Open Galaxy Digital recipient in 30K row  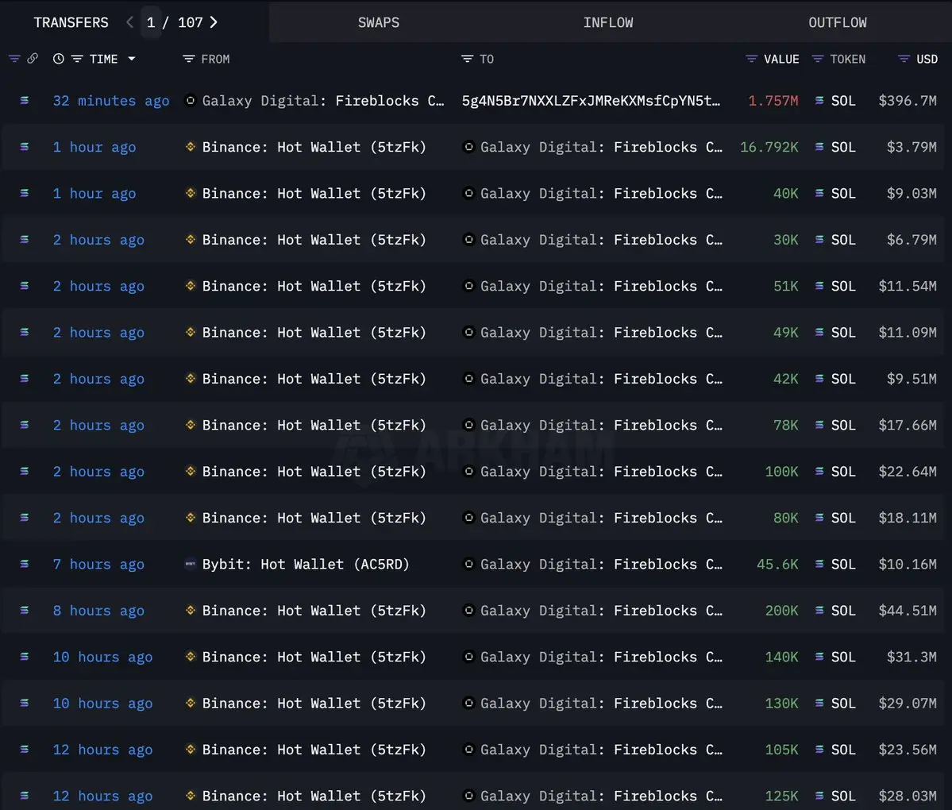(x=601, y=240)
